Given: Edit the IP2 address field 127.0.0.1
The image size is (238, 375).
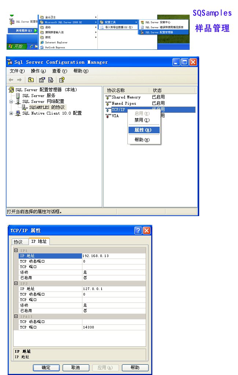Looking at the screenshot, I should [x=114, y=289].
